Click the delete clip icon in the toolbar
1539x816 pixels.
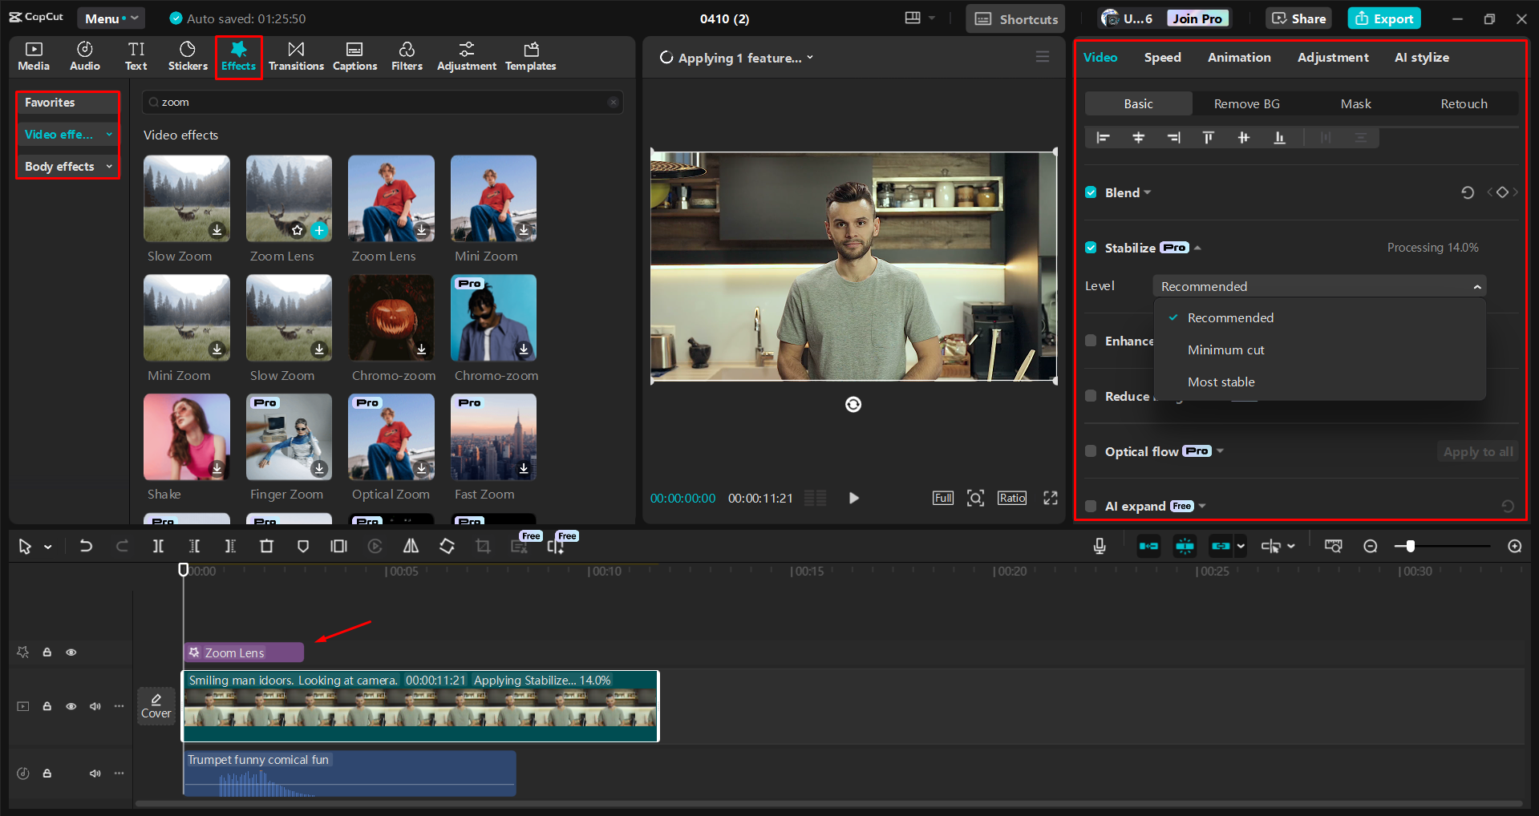coord(266,546)
